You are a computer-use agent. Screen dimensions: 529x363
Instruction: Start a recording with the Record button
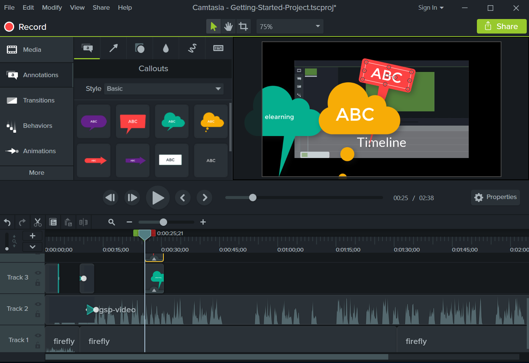pyautogui.click(x=25, y=26)
